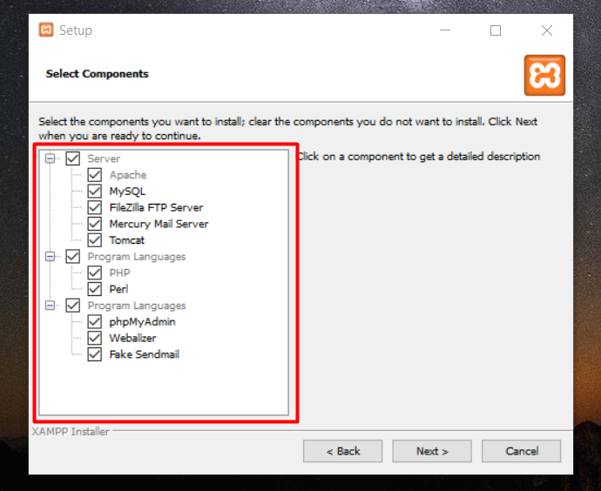Select the Server label in the tree
The height and width of the screenshot is (491, 601).
coord(104,158)
